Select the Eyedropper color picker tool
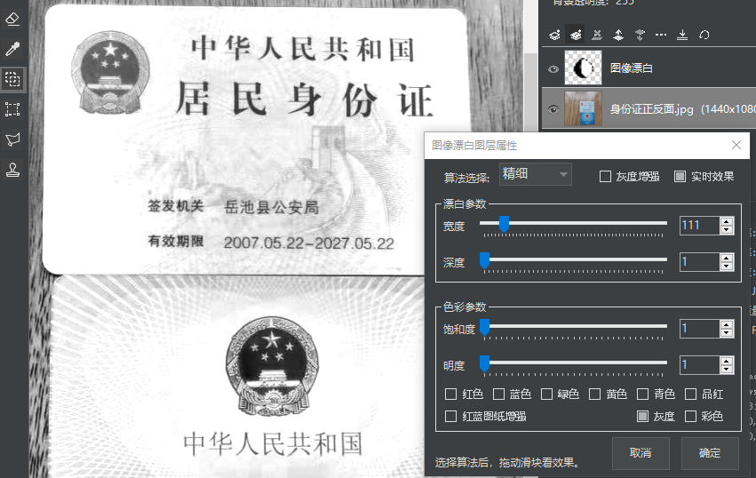 point(12,49)
